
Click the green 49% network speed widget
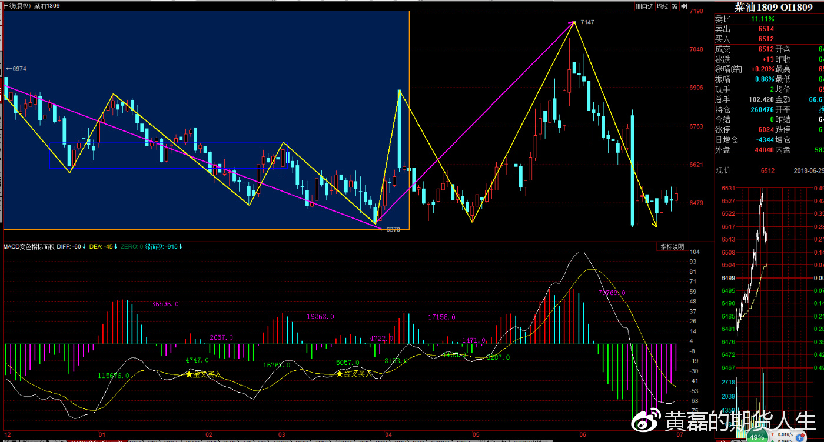point(756,437)
